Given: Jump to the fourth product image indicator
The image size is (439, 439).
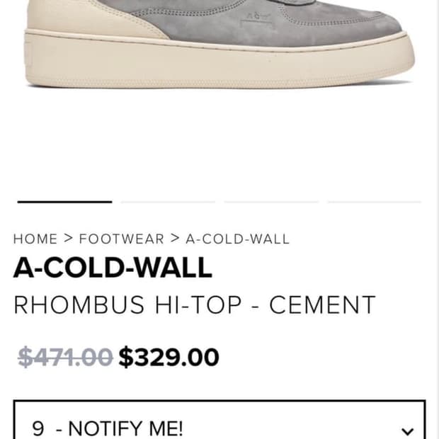Looking at the screenshot, I should tap(375, 202).
